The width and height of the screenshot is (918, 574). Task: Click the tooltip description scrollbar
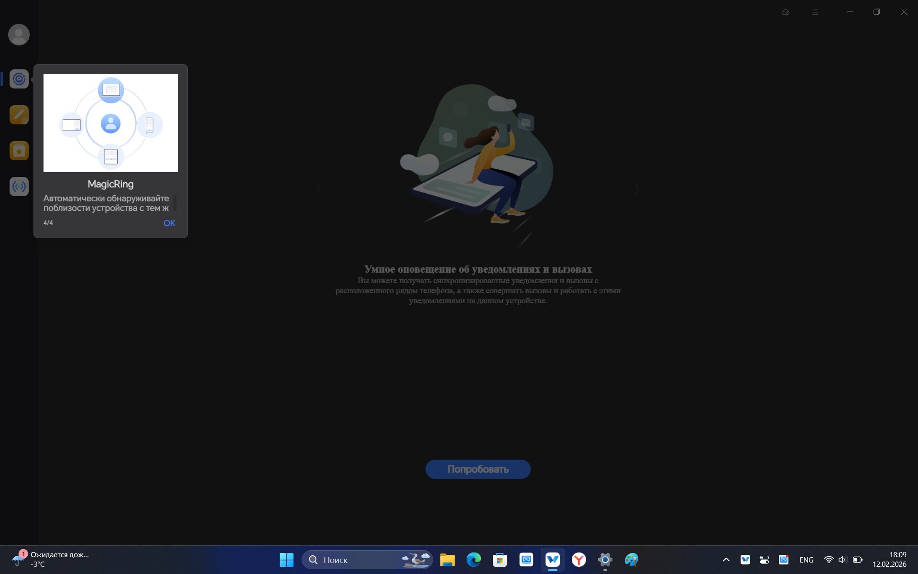point(175,203)
